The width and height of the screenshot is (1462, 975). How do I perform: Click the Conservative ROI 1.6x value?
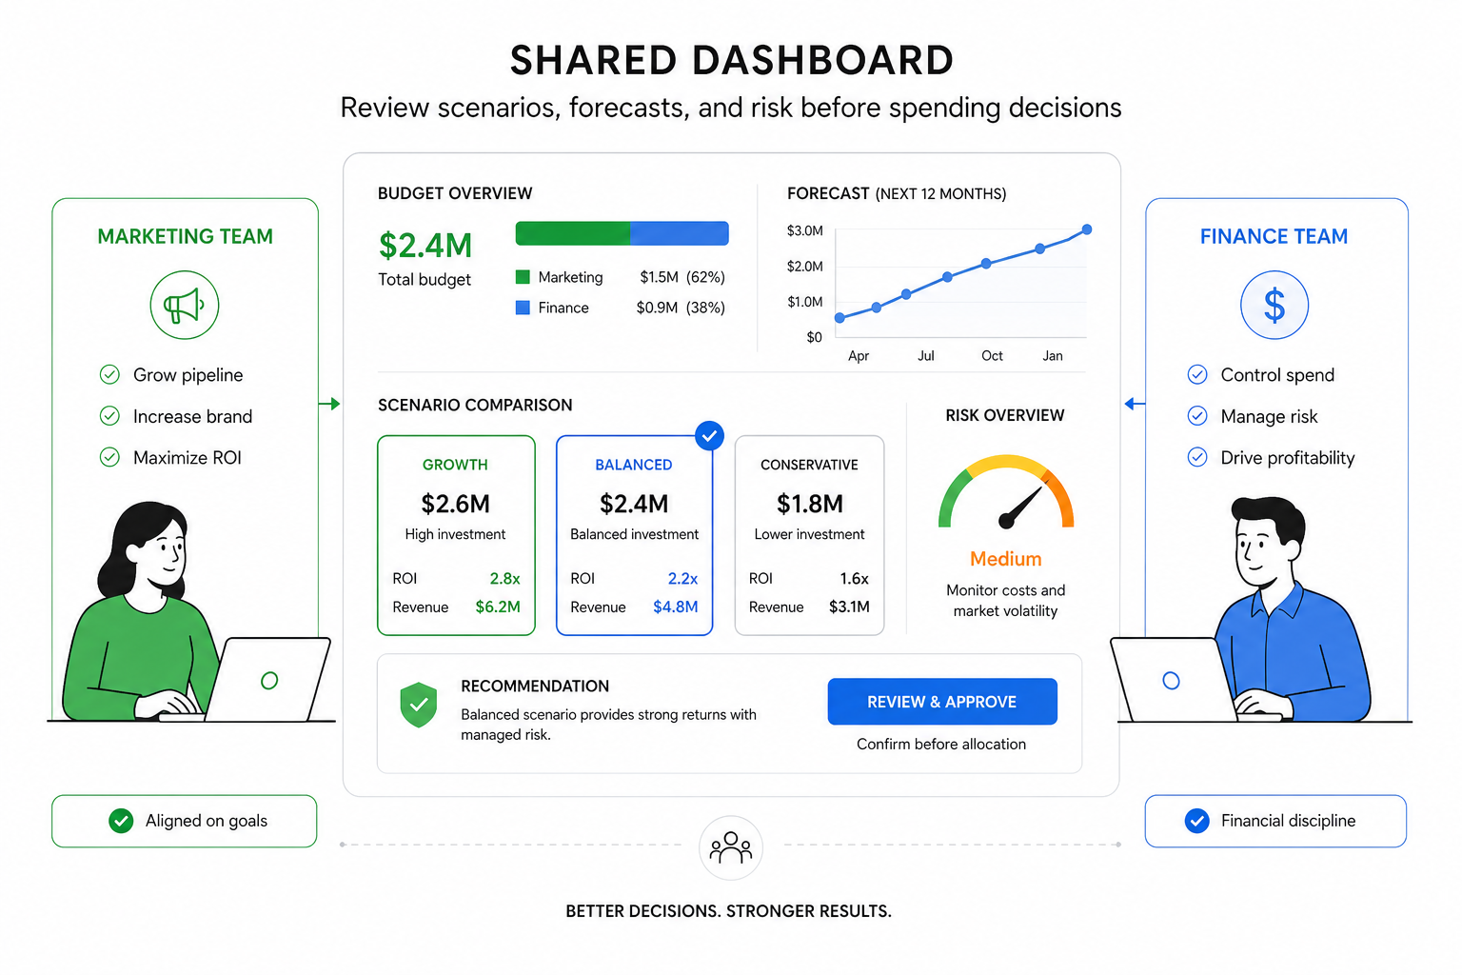click(854, 578)
